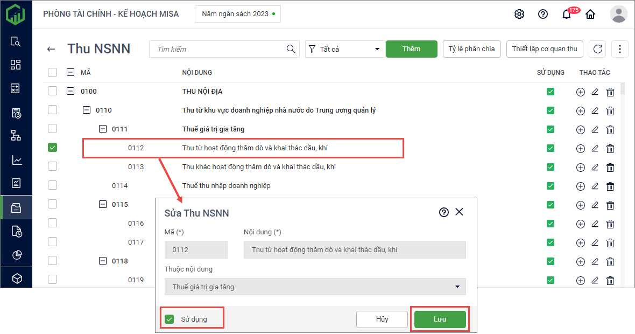
Task: Open Năm ngân sách 2023 selector
Action: pyautogui.click(x=237, y=14)
